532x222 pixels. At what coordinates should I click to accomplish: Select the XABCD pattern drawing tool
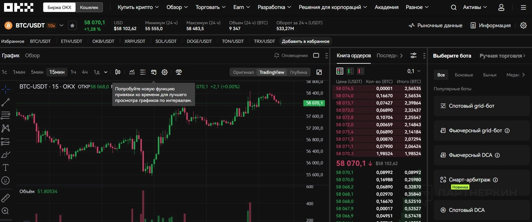(6, 128)
